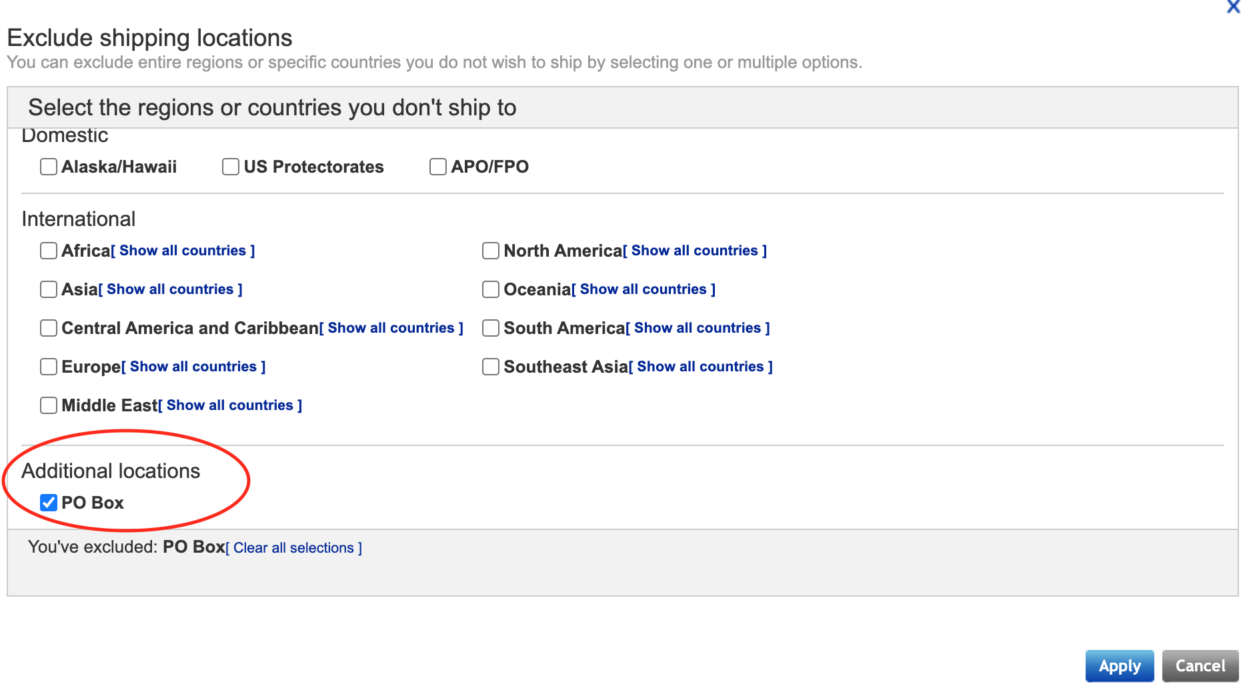Show all countries for Middle East

(230, 405)
